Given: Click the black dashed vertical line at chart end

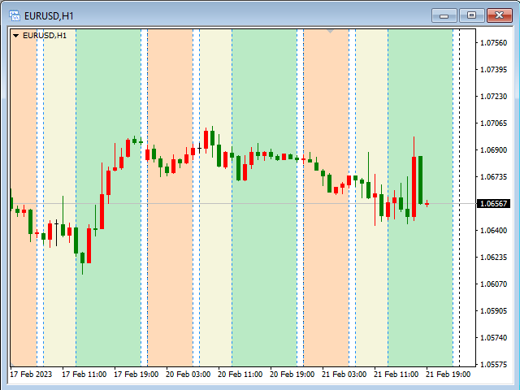Looking at the screenshot, I should pos(459,197).
